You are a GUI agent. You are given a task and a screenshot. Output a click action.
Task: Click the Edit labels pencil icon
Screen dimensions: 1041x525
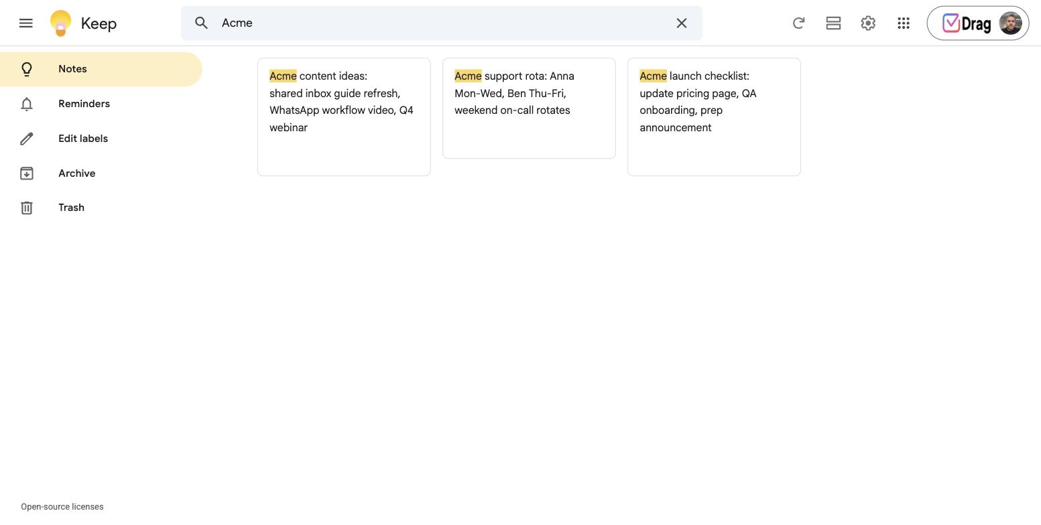(27, 139)
